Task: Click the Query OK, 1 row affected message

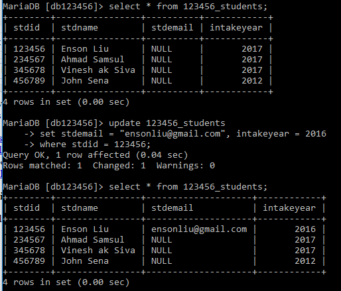Action: point(95,155)
